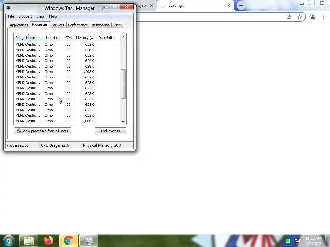
Task: Open the Help menu
Action: 53,16
